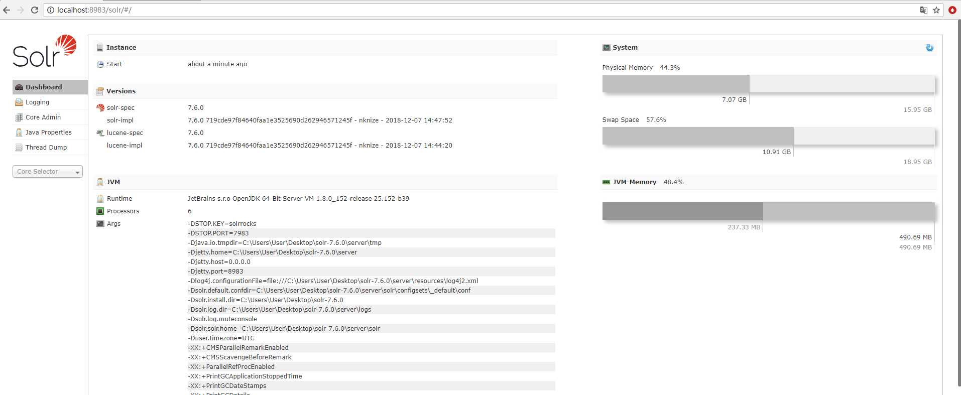Click the Physical Memory usage bar
The width and height of the screenshot is (961, 395).
pos(768,84)
